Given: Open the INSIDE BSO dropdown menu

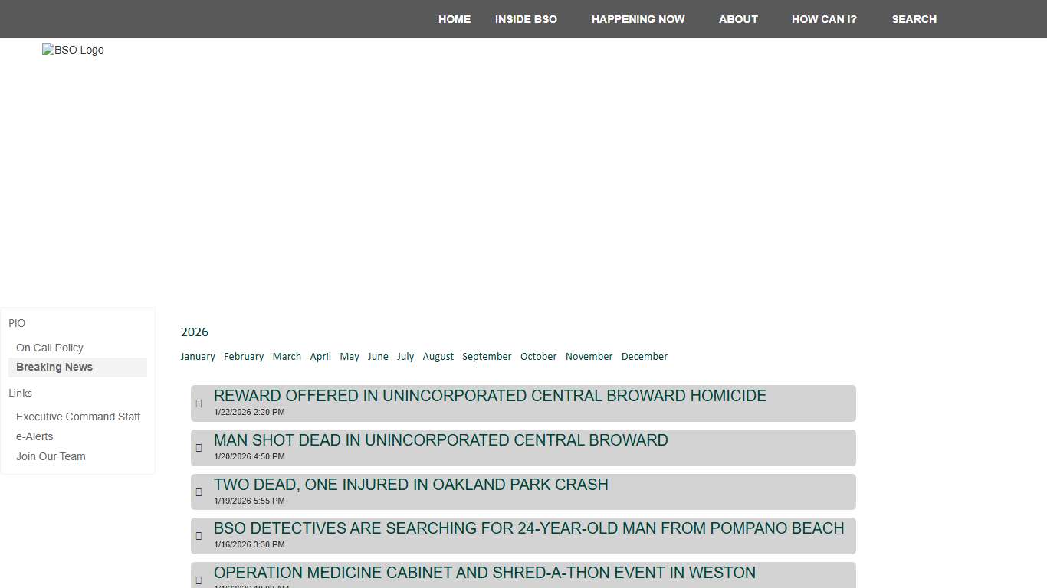Looking at the screenshot, I should (526, 19).
